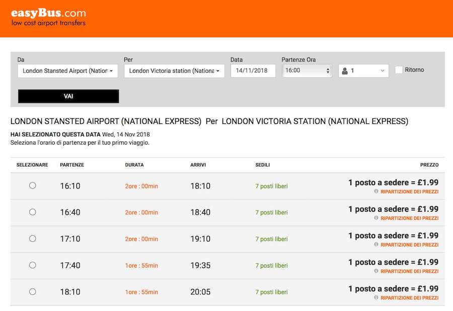The height and width of the screenshot is (311, 453).
Task: Click 7 posti liberi in 16:40 row
Action: point(272,213)
